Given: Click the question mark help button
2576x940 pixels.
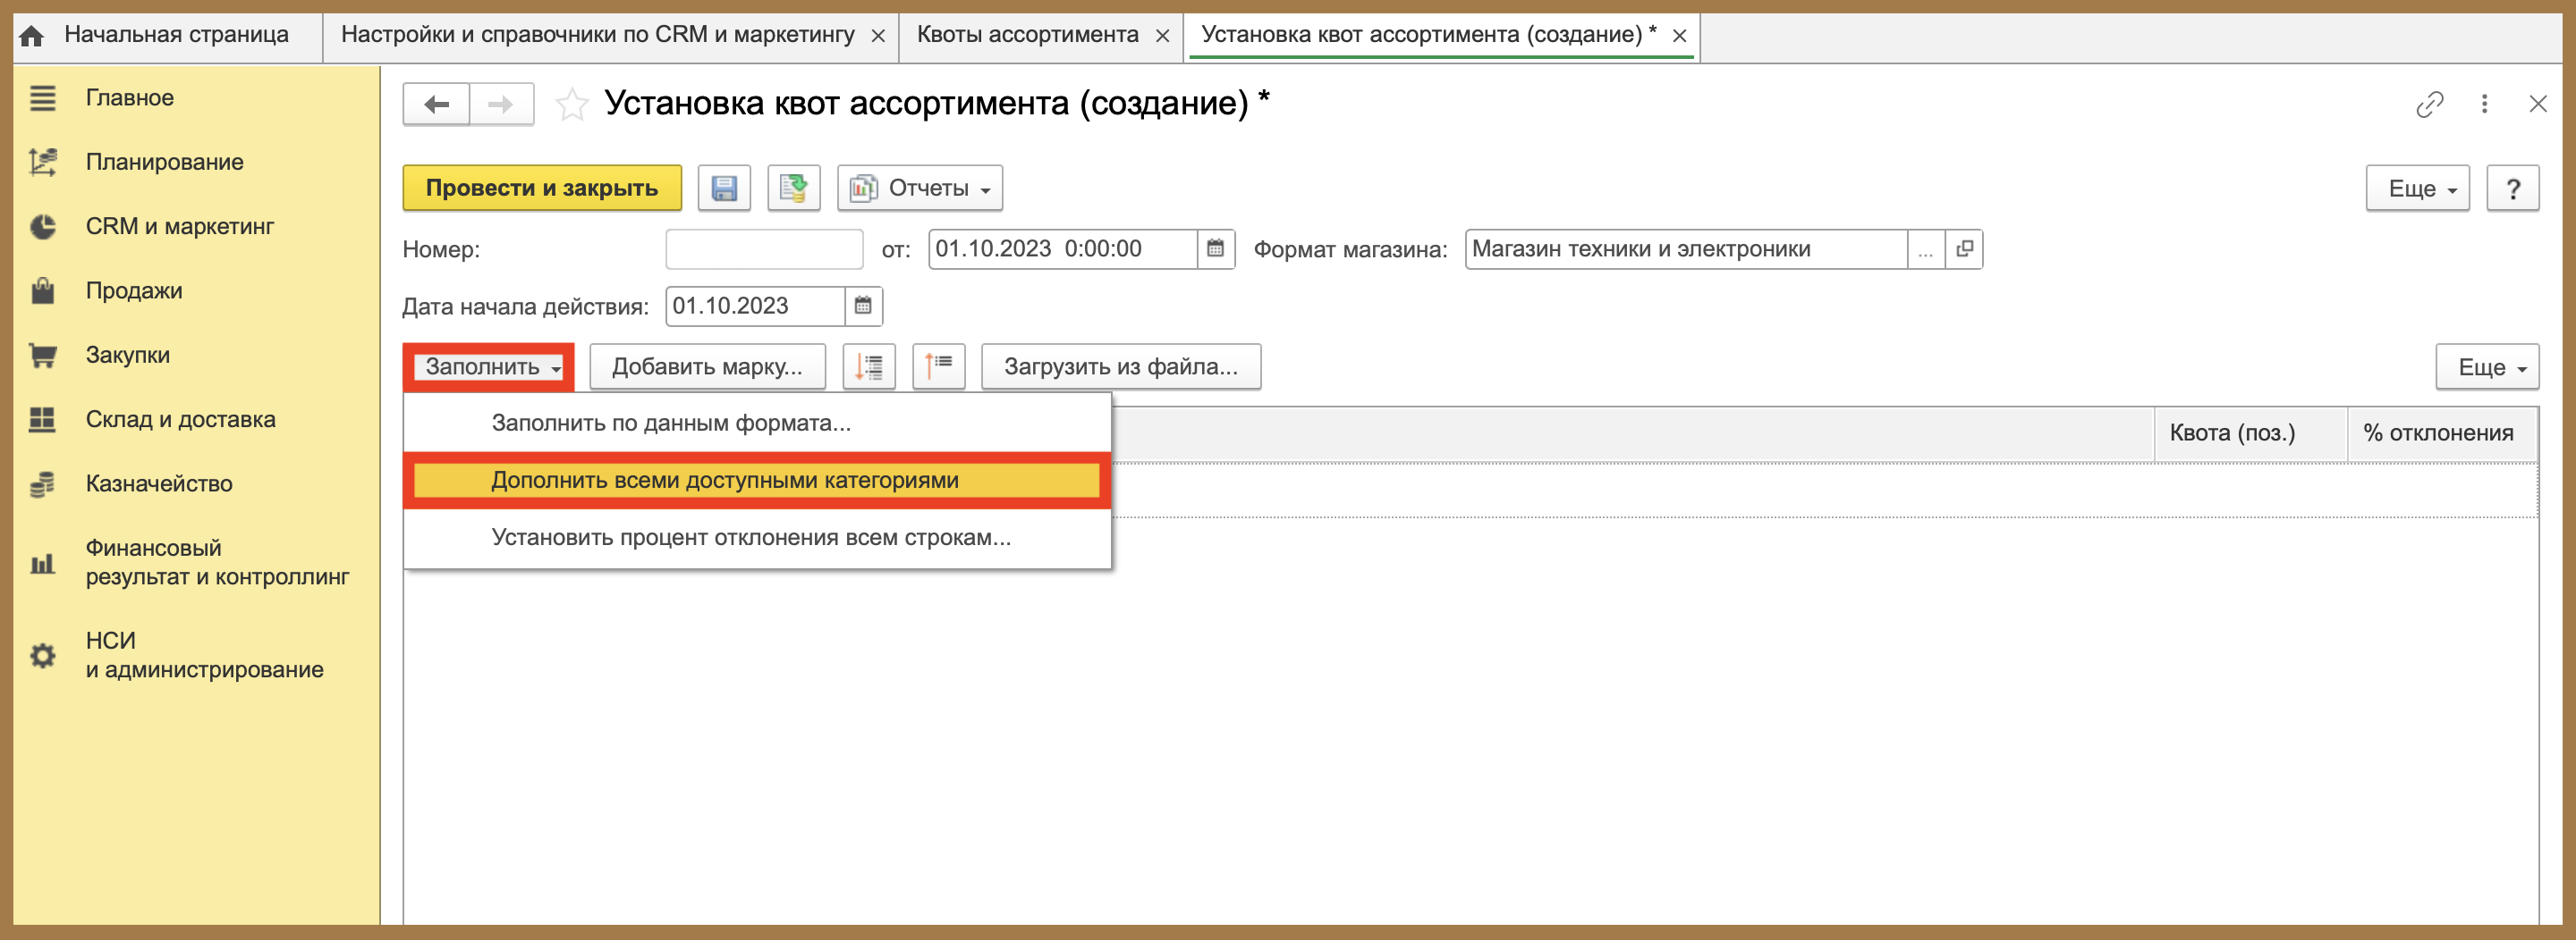Looking at the screenshot, I should [2512, 188].
